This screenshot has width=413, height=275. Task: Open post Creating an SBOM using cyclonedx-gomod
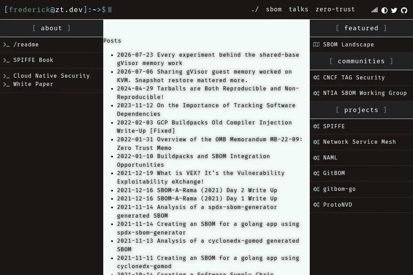tap(208, 262)
